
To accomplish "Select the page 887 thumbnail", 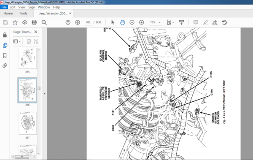I will 27,123.
